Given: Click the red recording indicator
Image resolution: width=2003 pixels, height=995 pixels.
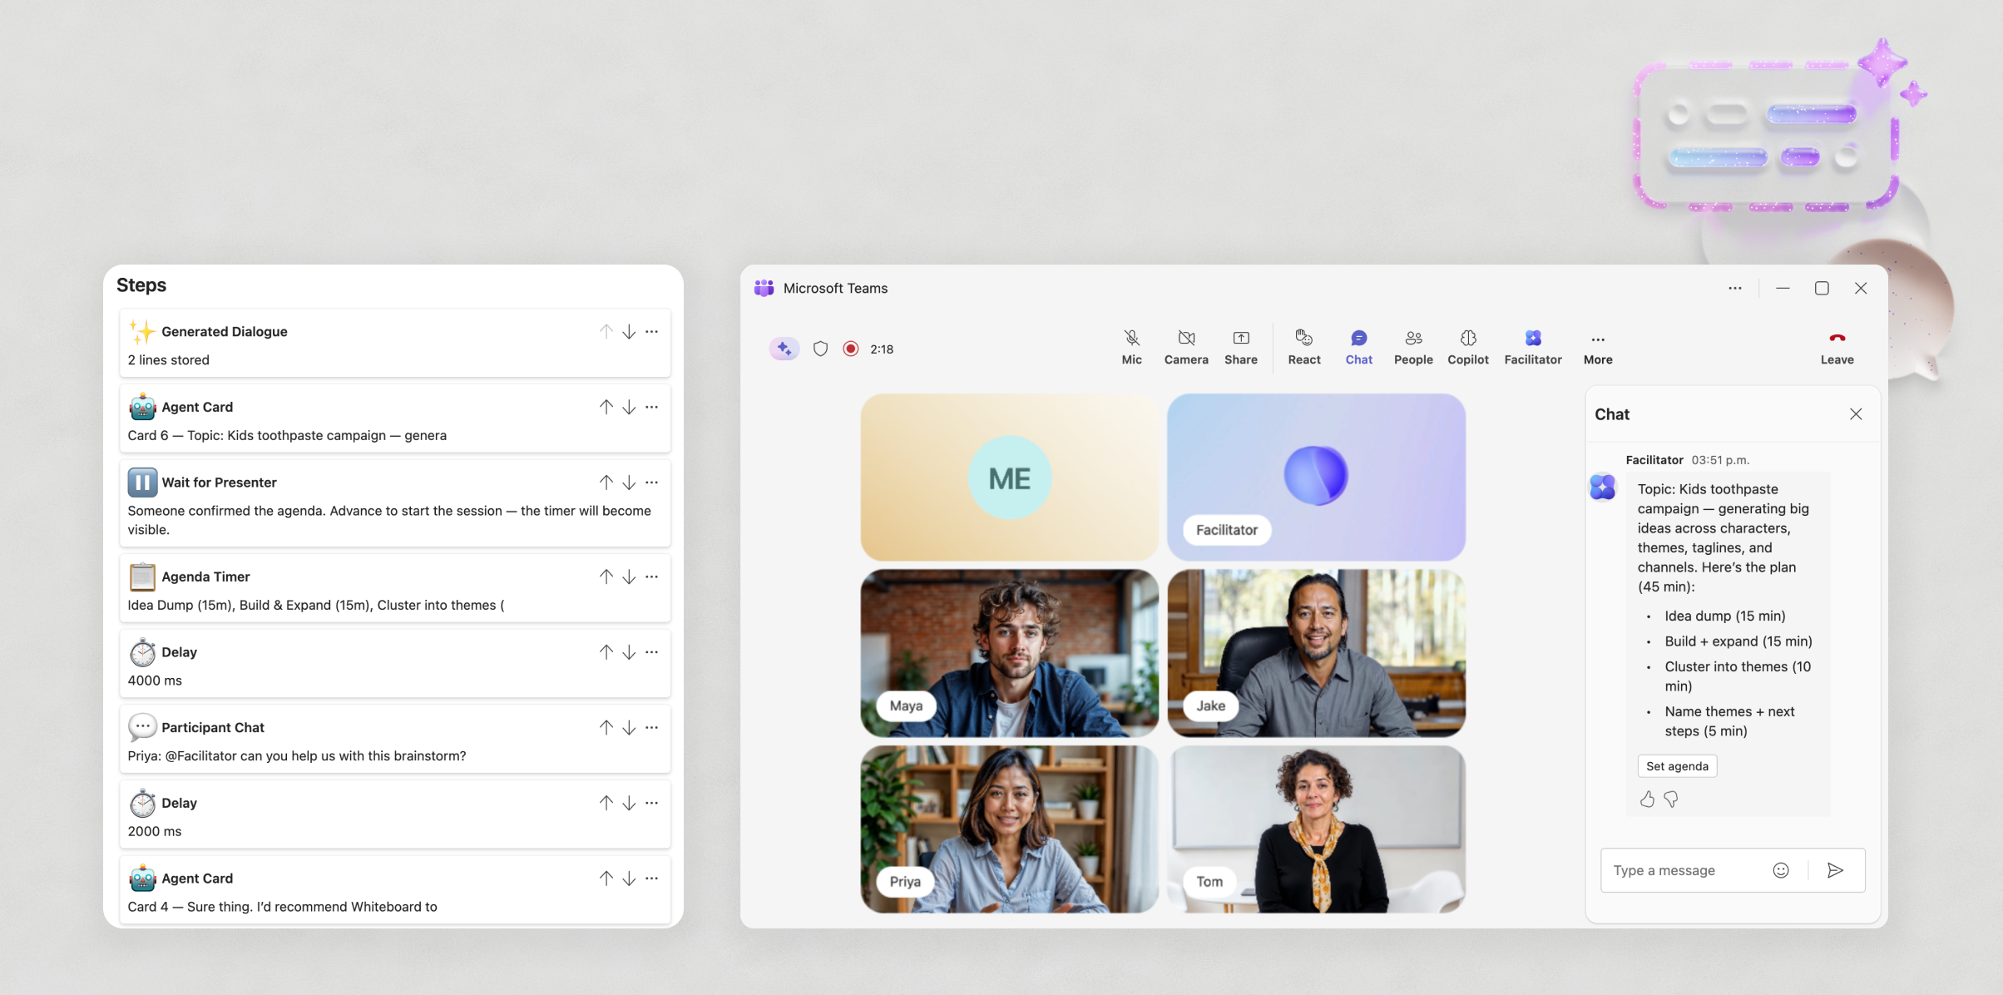Looking at the screenshot, I should 850,349.
